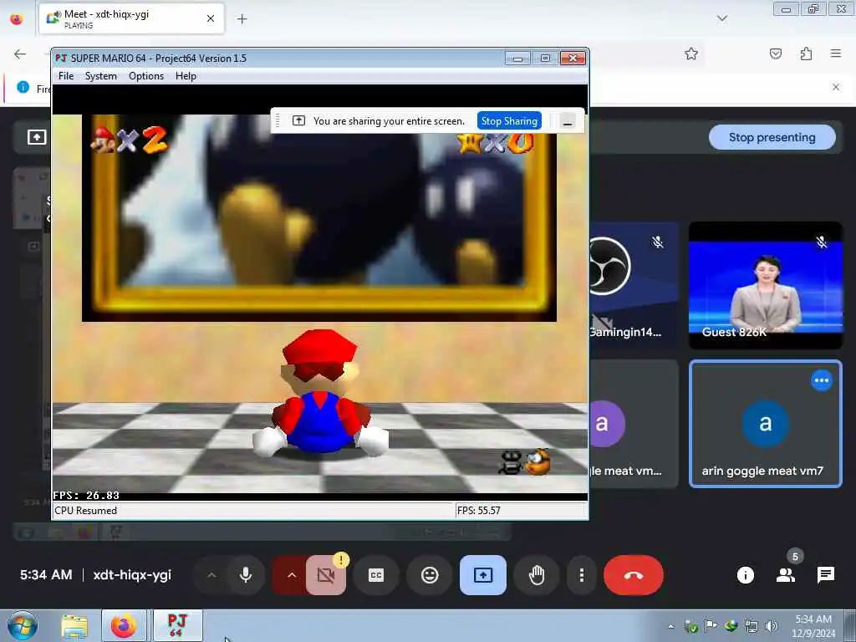Viewport: 856px width, 642px height.
Task: Open Windows Explorer from the taskbar
Action: (74, 625)
